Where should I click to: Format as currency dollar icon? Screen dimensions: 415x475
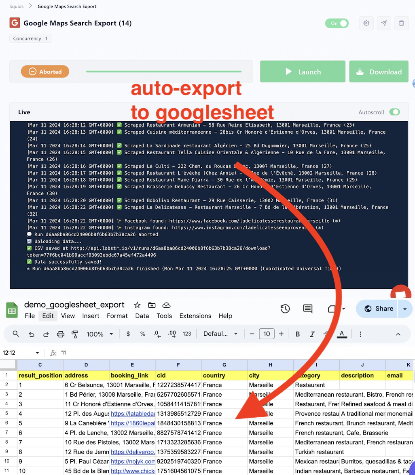(128, 334)
